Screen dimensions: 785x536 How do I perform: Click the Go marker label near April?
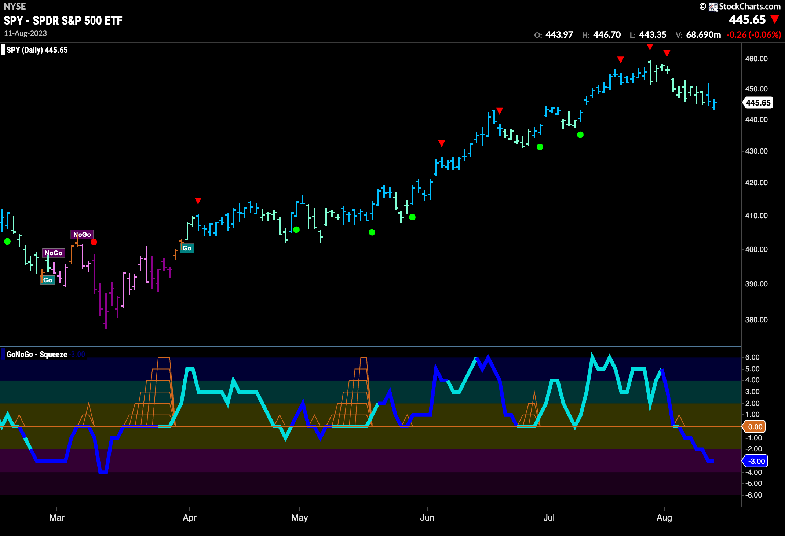click(x=187, y=248)
